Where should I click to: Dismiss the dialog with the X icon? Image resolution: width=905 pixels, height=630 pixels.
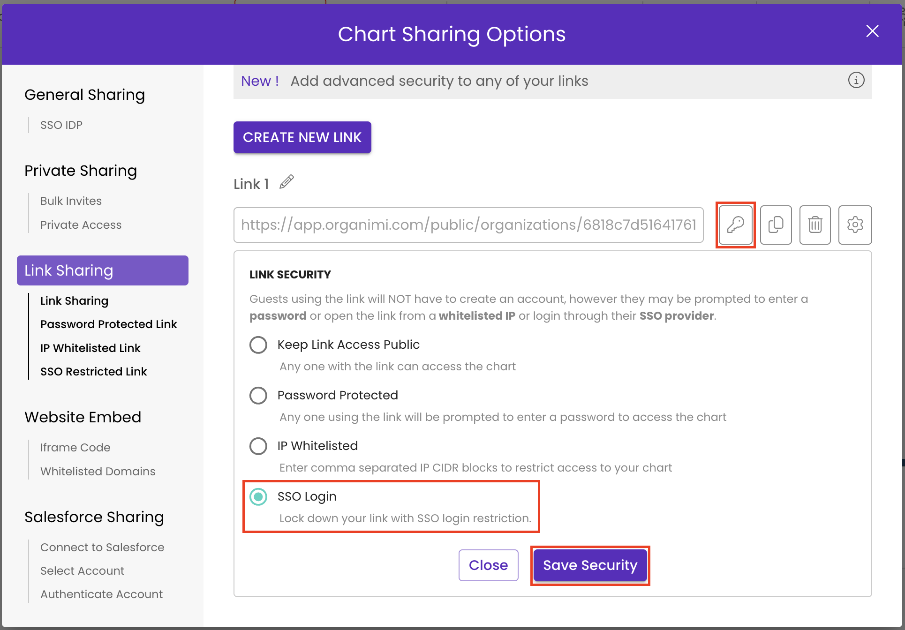tap(872, 31)
